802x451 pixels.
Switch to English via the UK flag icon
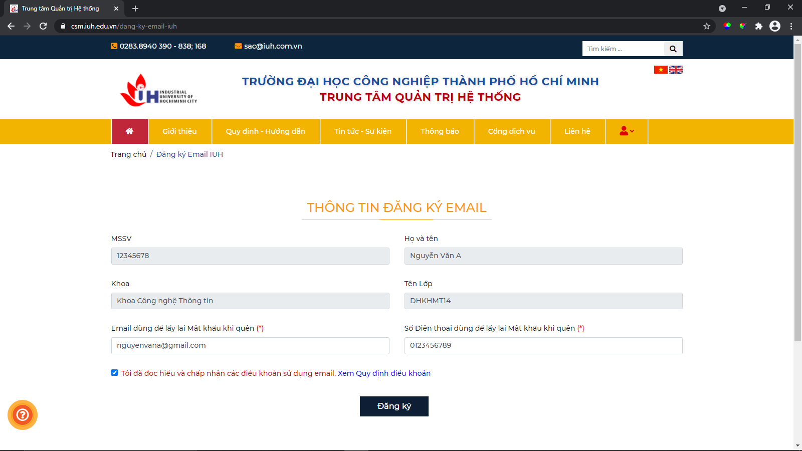pyautogui.click(x=676, y=70)
